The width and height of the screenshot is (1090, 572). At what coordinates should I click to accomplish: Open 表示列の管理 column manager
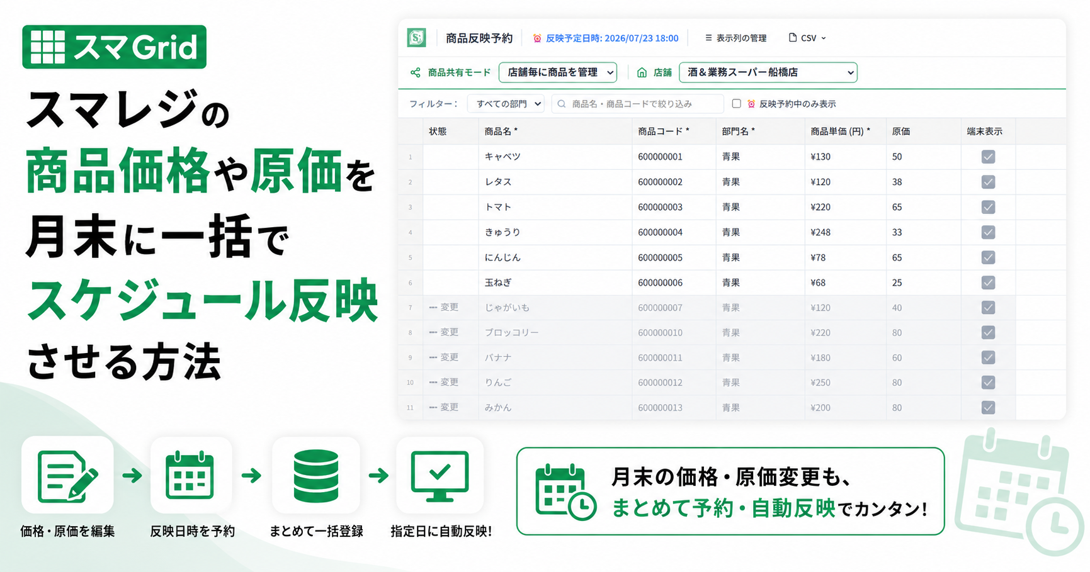tap(735, 38)
